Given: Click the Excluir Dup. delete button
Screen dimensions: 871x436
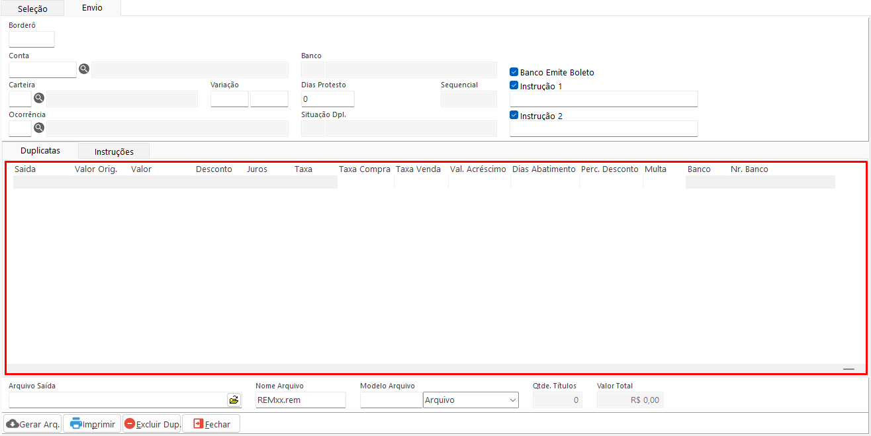Looking at the screenshot, I should coord(152,424).
